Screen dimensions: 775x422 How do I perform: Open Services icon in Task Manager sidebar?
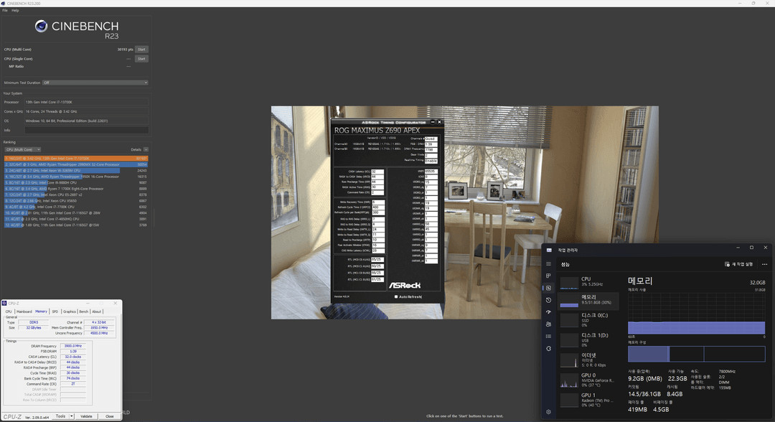click(548, 348)
